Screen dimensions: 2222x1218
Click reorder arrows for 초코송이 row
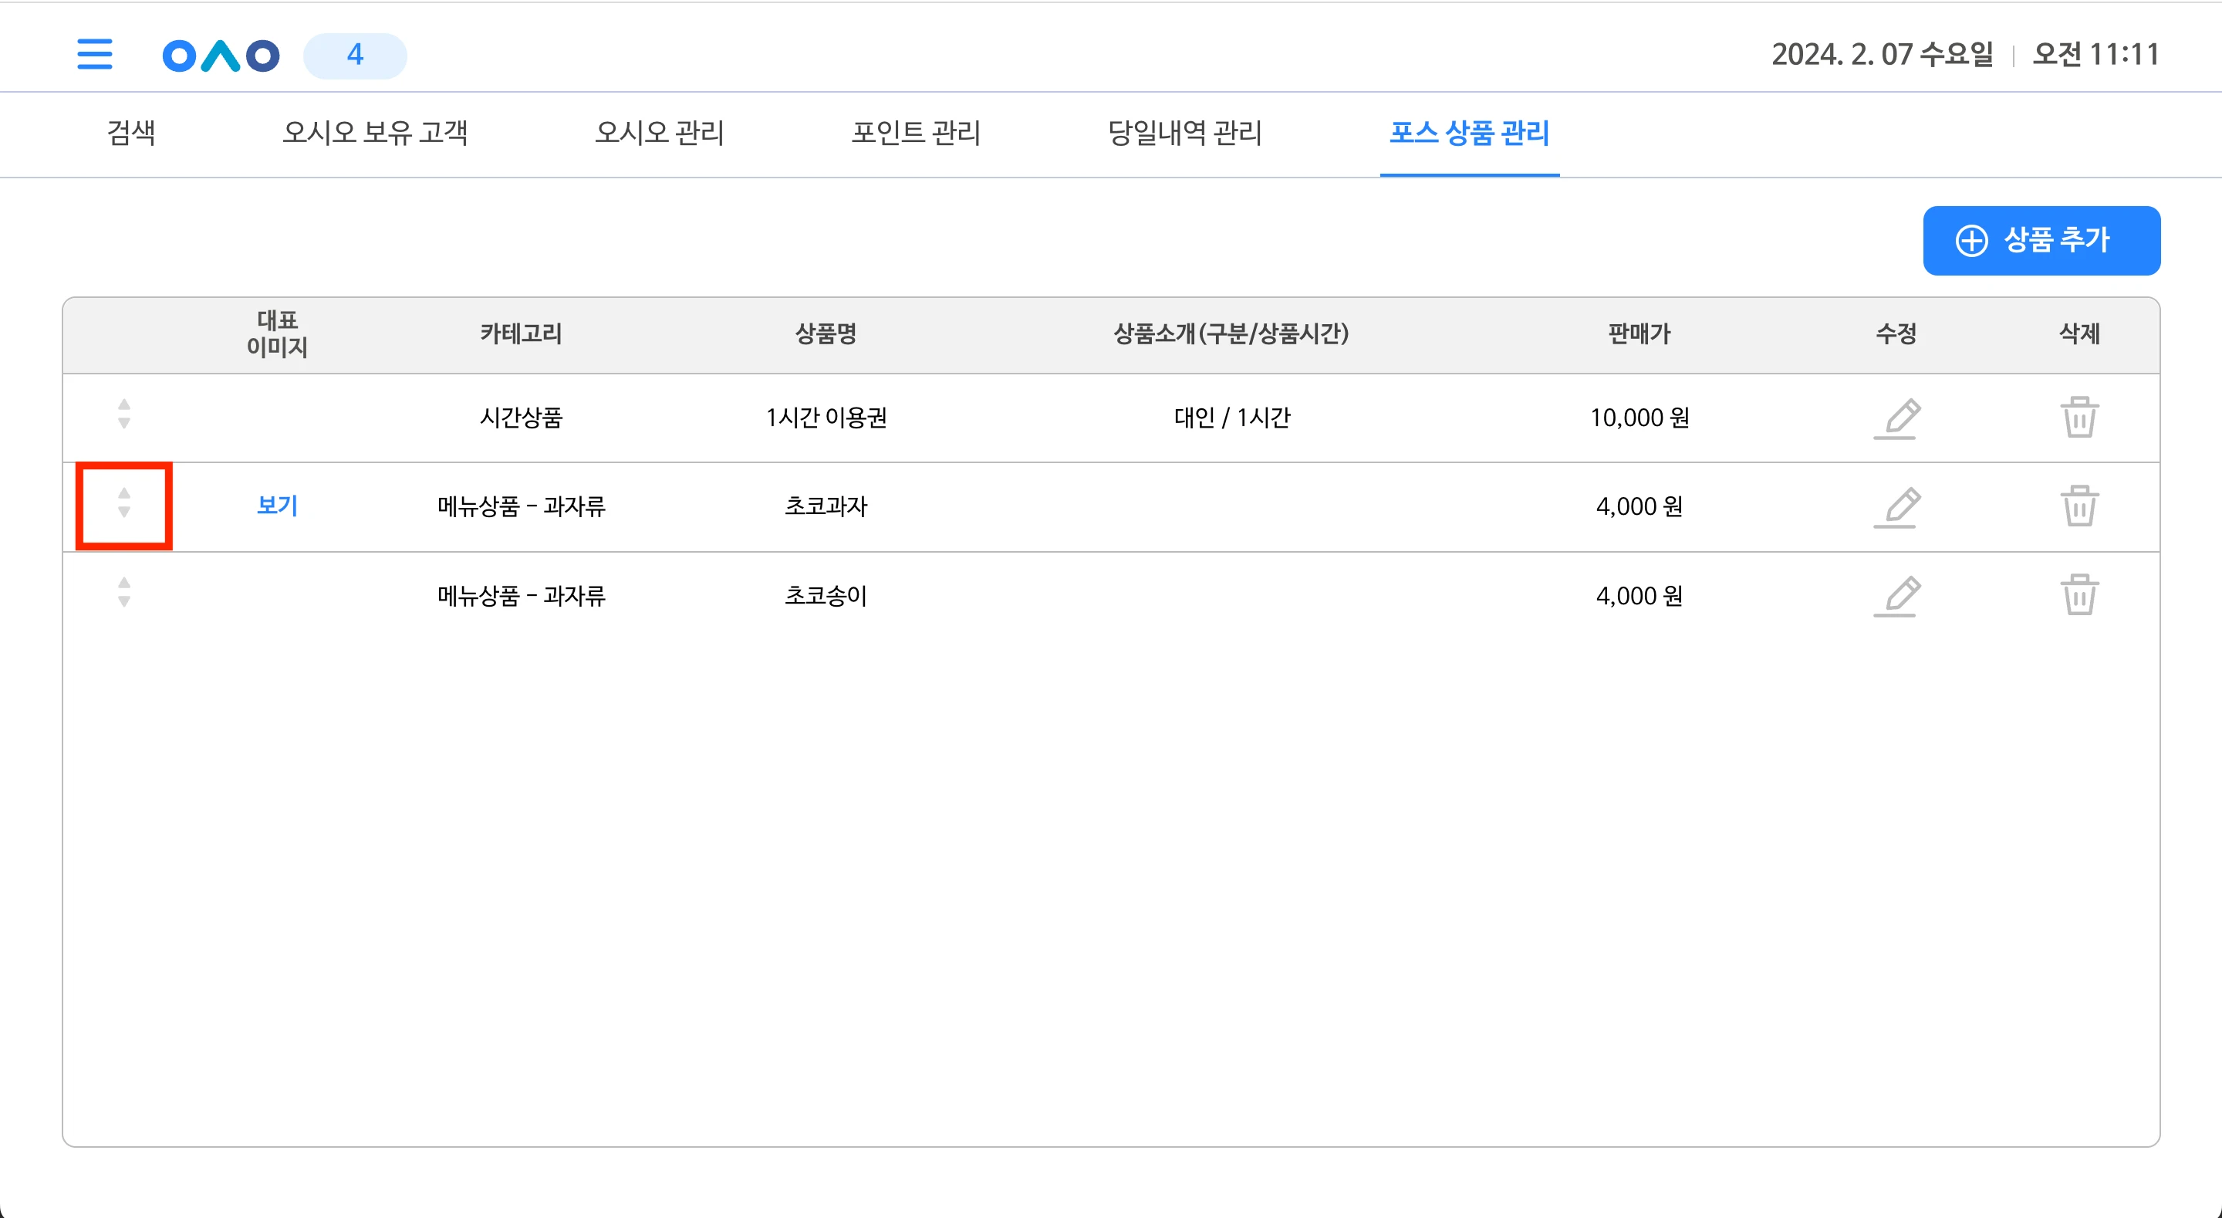124,592
